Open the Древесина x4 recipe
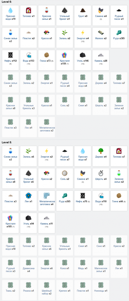Image resolution: width=129 pixels, height=301 pixels. pos(29,268)
